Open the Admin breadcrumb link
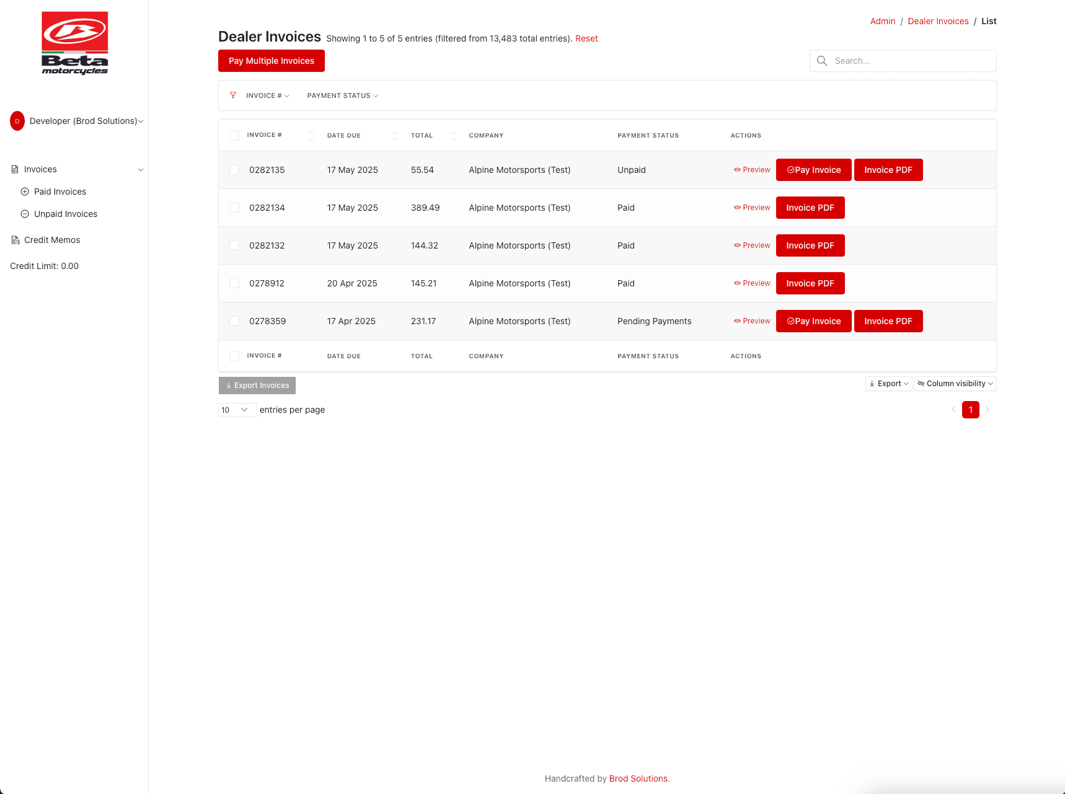This screenshot has width=1065, height=794. (883, 20)
